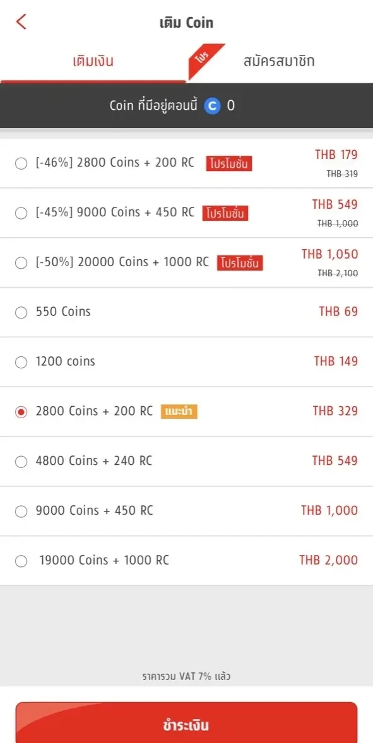373x743 pixels.
Task: Tap the red promo ribbon tag
Action: pos(205,60)
